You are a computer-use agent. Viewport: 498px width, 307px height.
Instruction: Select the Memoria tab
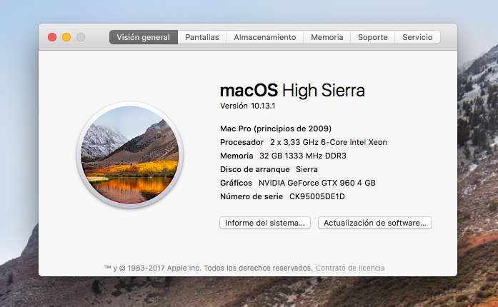coord(327,37)
